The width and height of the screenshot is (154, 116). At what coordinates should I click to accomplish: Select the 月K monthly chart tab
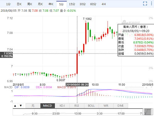coord(40,4)
